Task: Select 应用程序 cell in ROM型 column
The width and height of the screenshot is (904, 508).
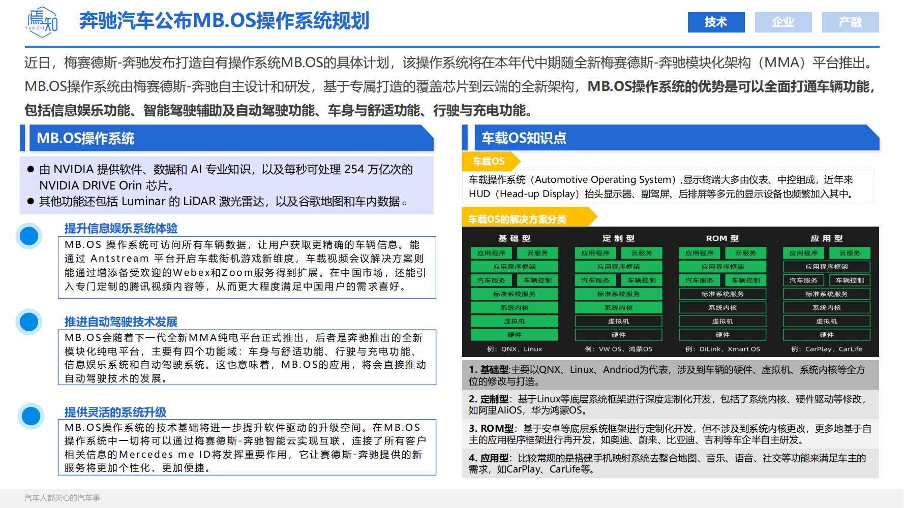Action: click(700, 253)
